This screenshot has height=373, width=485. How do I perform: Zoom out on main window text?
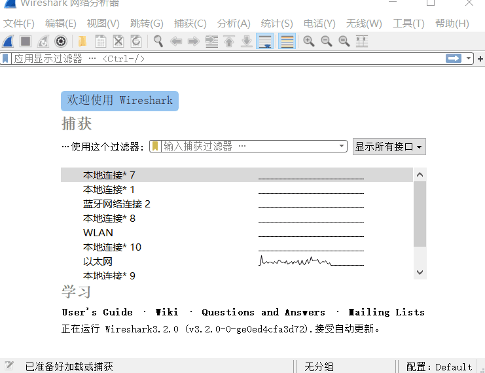point(327,41)
